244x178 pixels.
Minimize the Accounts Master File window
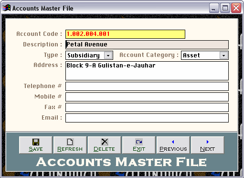coord(214,8)
